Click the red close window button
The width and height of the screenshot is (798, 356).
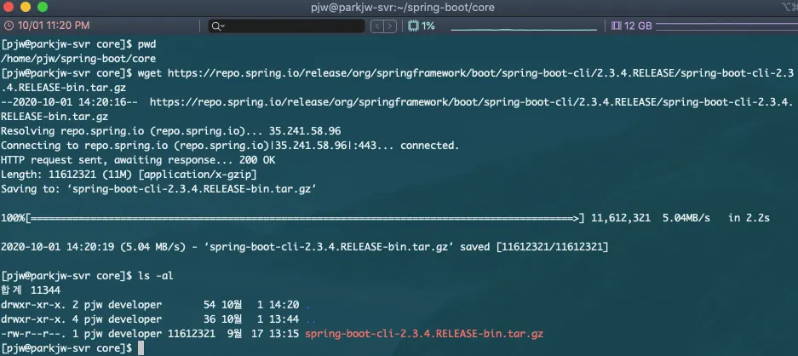pyautogui.click(x=9, y=7)
